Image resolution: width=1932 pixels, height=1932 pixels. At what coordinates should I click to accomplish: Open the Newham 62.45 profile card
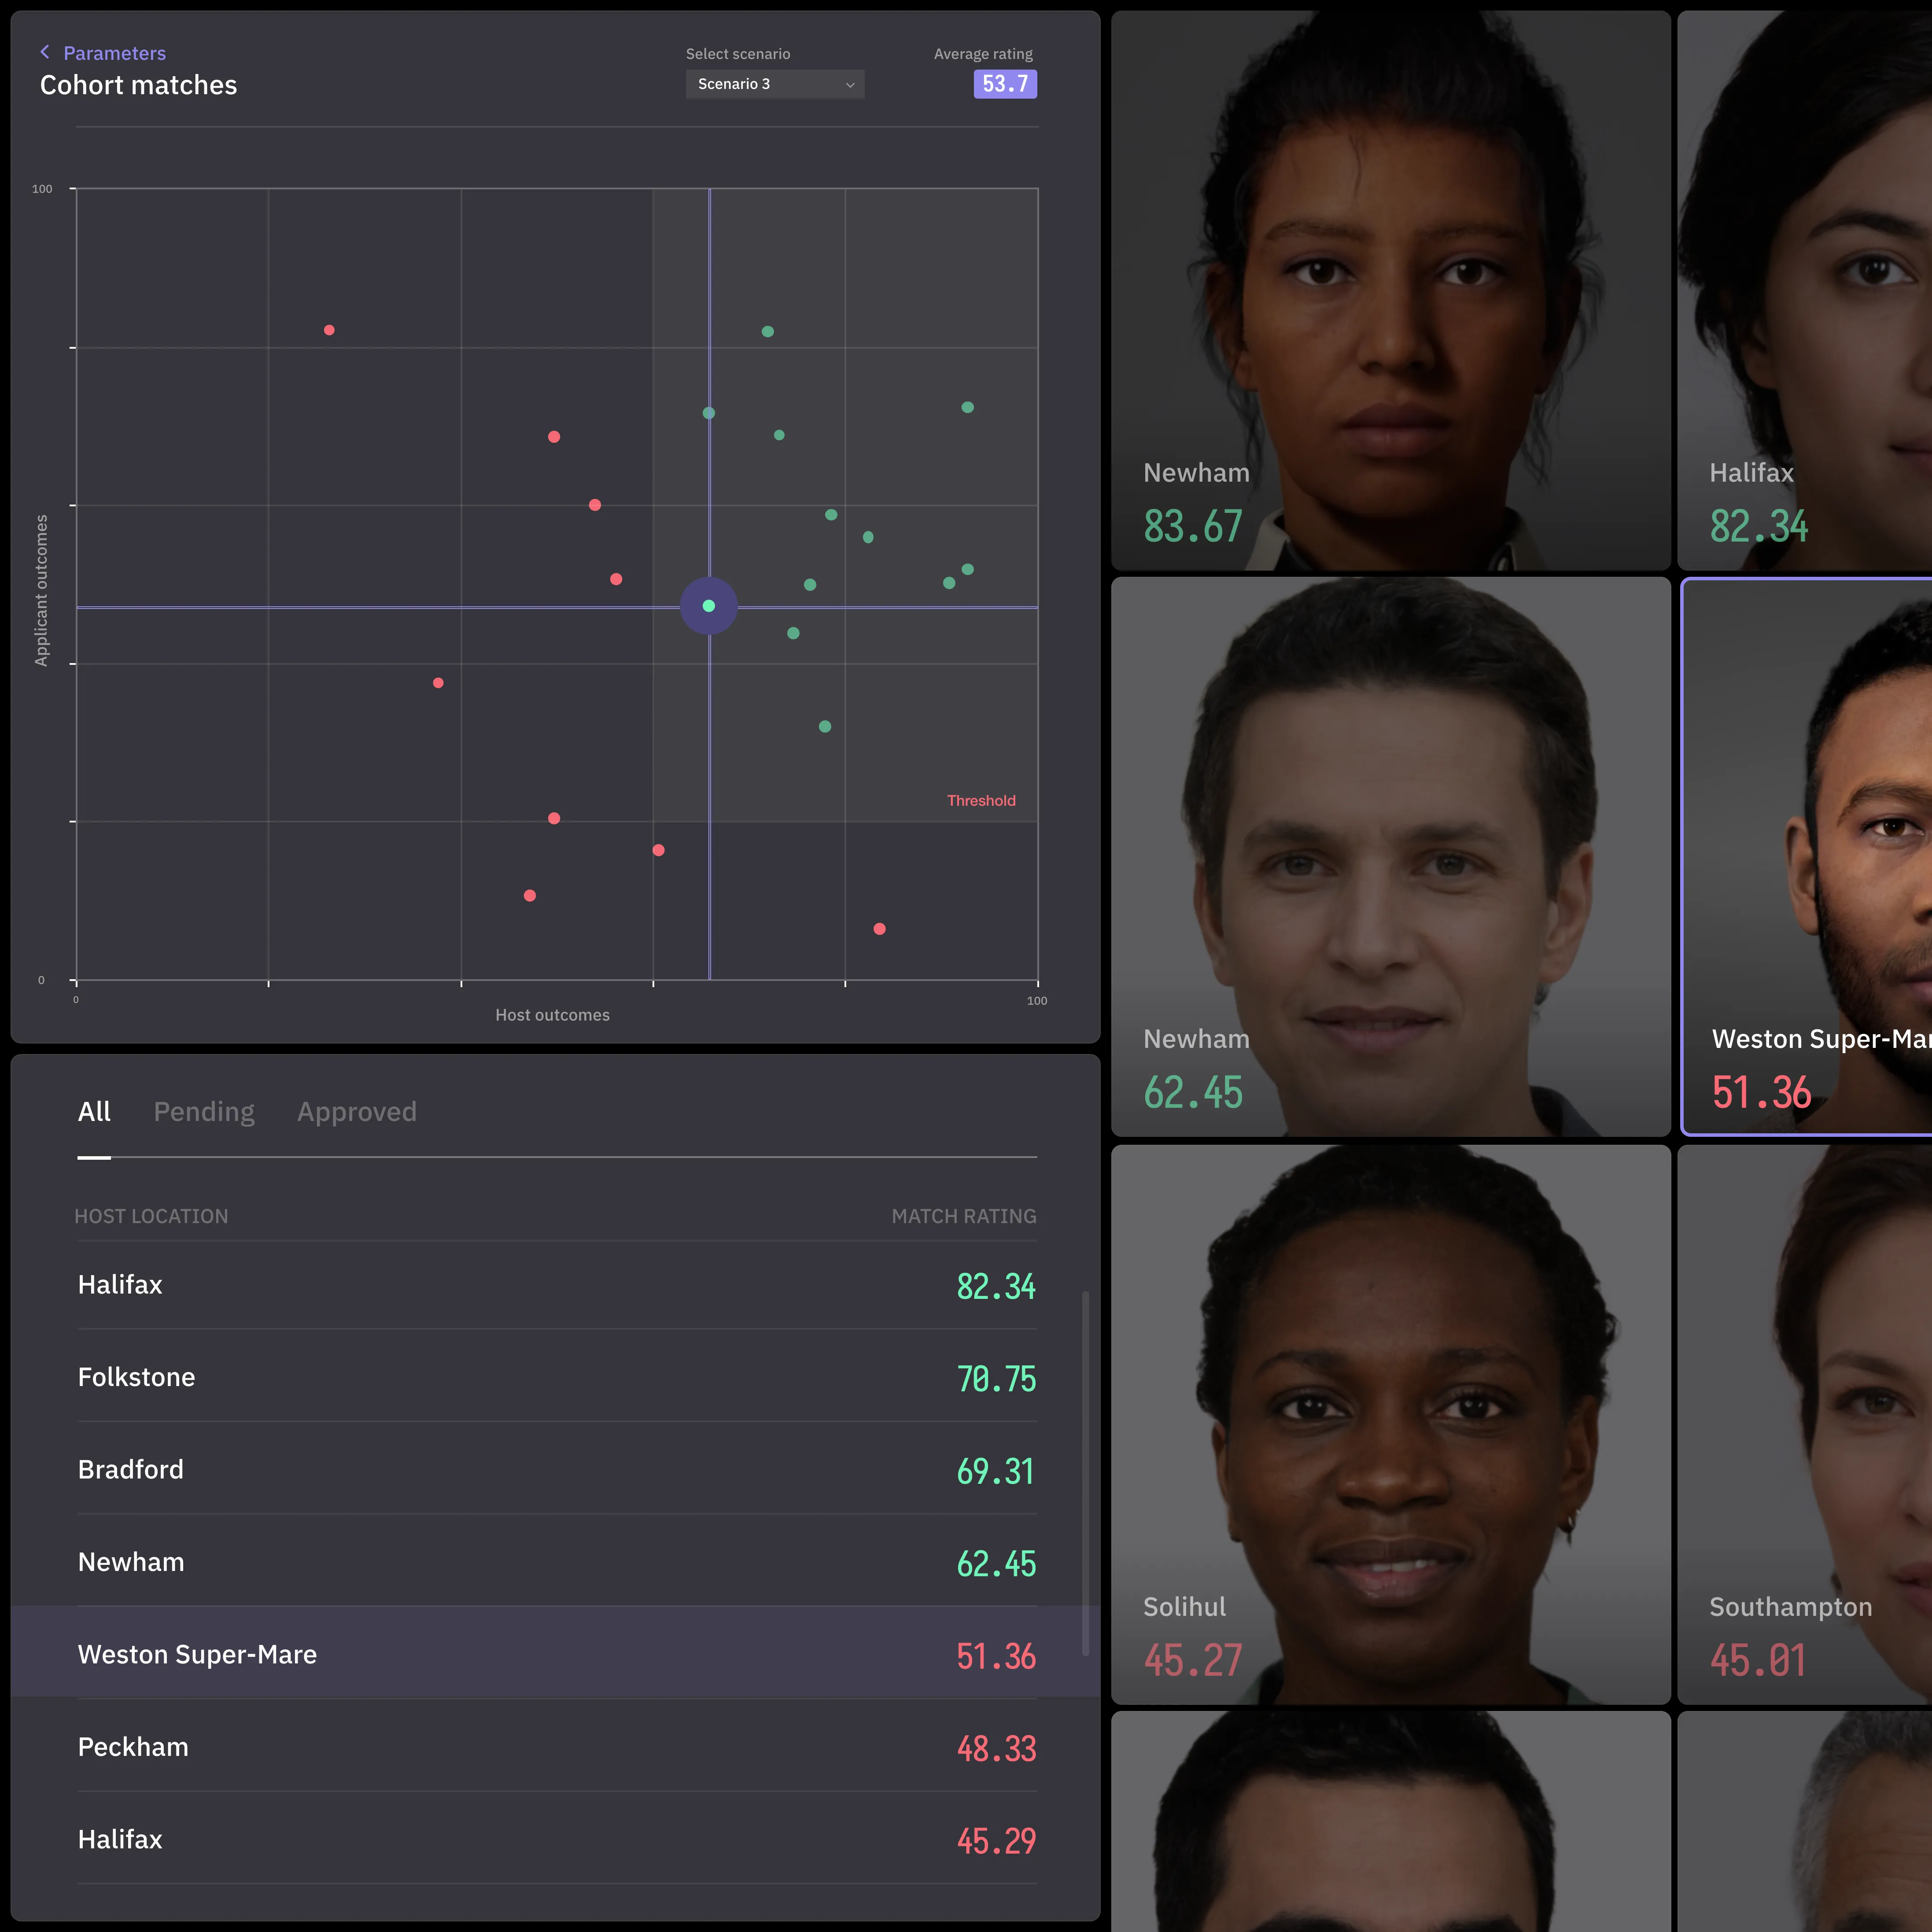[1390, 856]
